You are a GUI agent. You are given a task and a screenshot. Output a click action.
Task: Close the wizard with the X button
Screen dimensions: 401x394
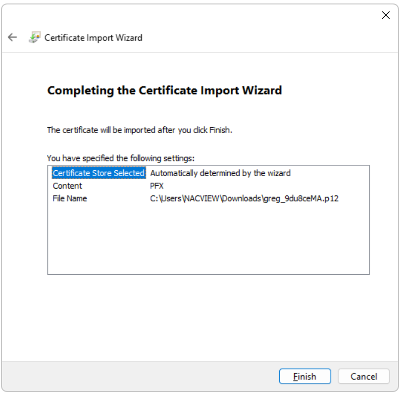coord(386,15)
